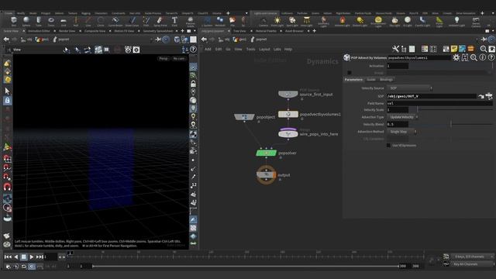The image size is (496, 279).
Task: Click the Persp viewport camera button
Action: pyautogui.click(x=164, y=59)
